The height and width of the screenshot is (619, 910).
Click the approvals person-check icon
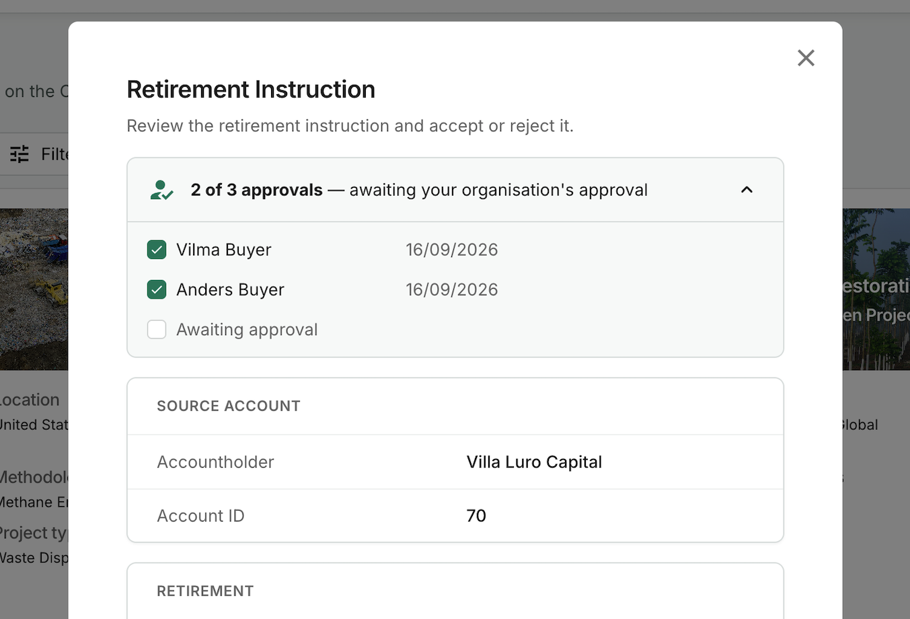point(161,190)
